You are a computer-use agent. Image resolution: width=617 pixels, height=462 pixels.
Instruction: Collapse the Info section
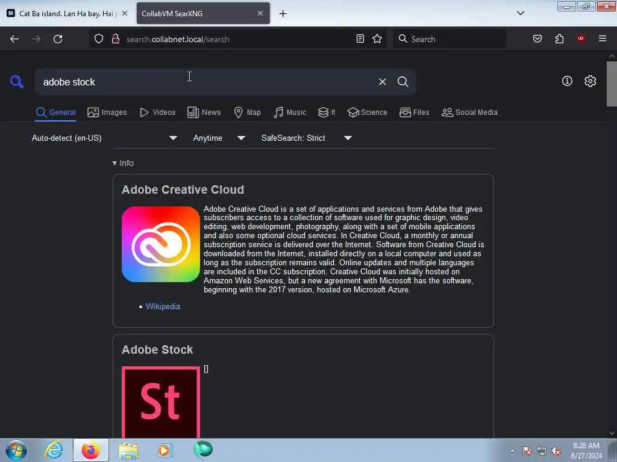click(x=123, y=163)
